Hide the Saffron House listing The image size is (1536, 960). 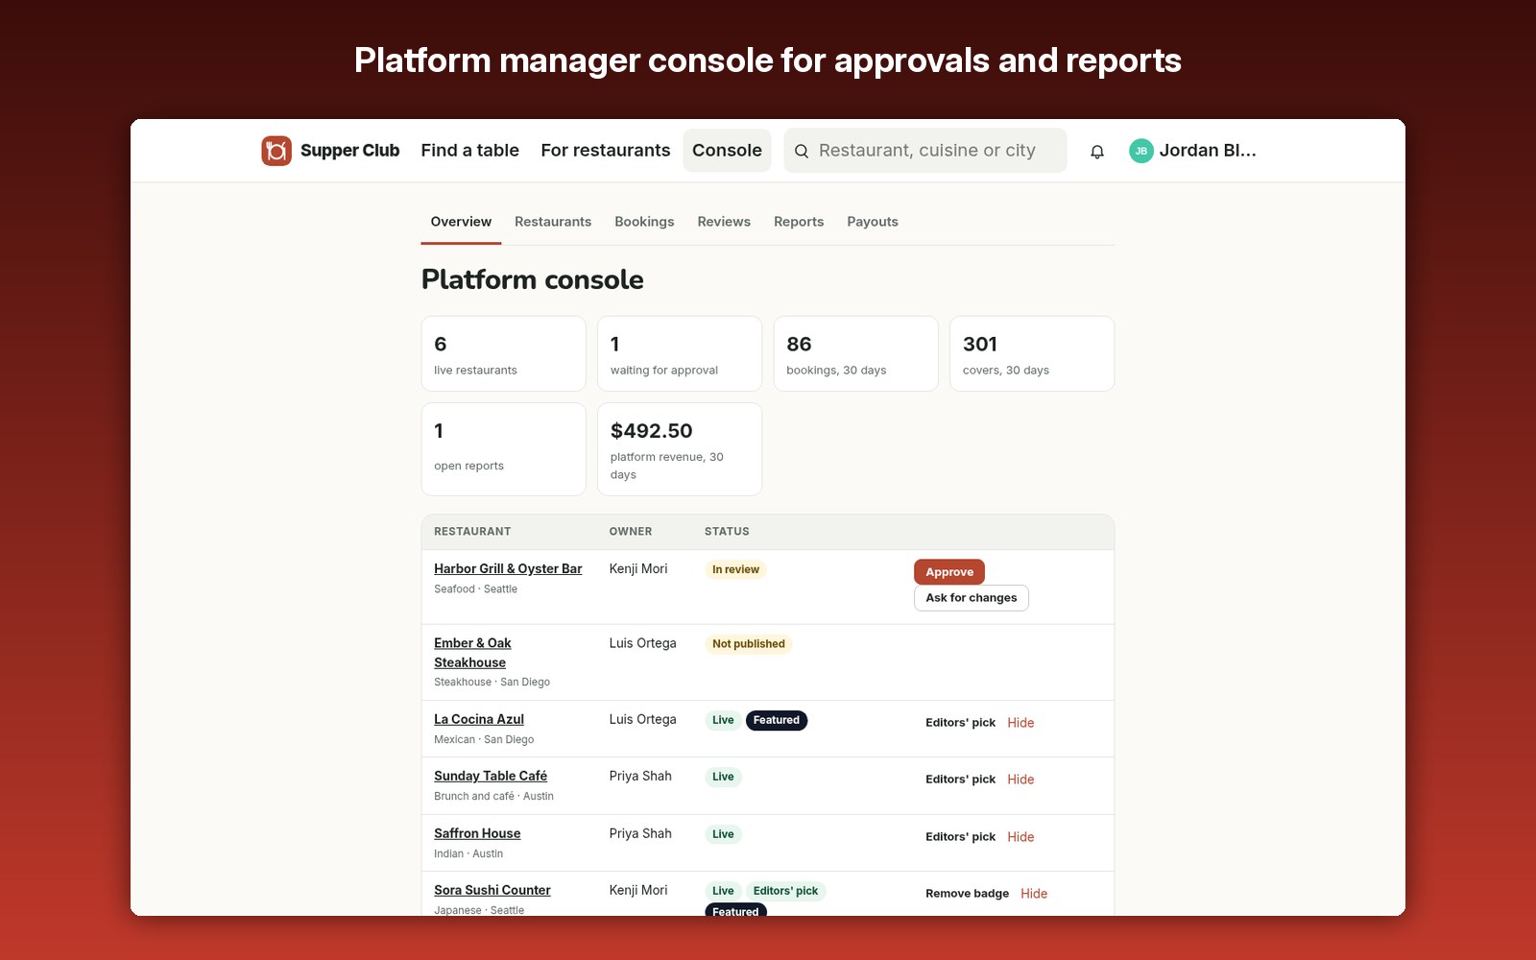(1020, 837)
